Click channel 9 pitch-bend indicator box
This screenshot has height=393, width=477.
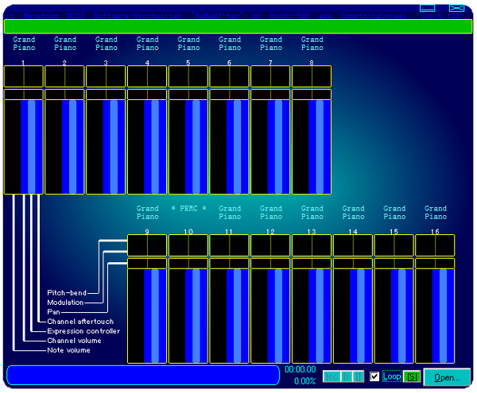tap(147, 245)
